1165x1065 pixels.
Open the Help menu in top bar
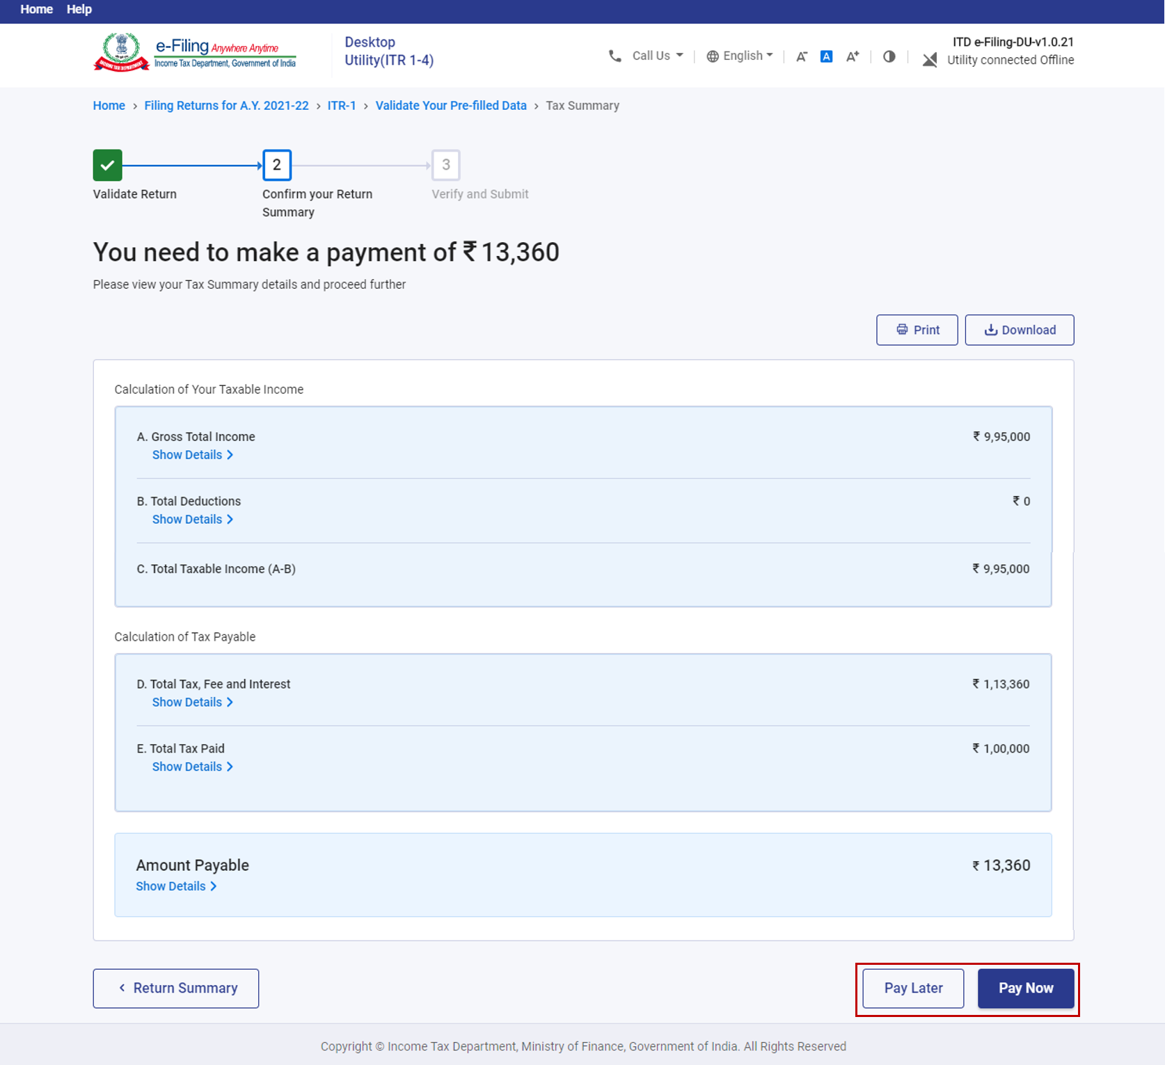[x=79, y=10]
